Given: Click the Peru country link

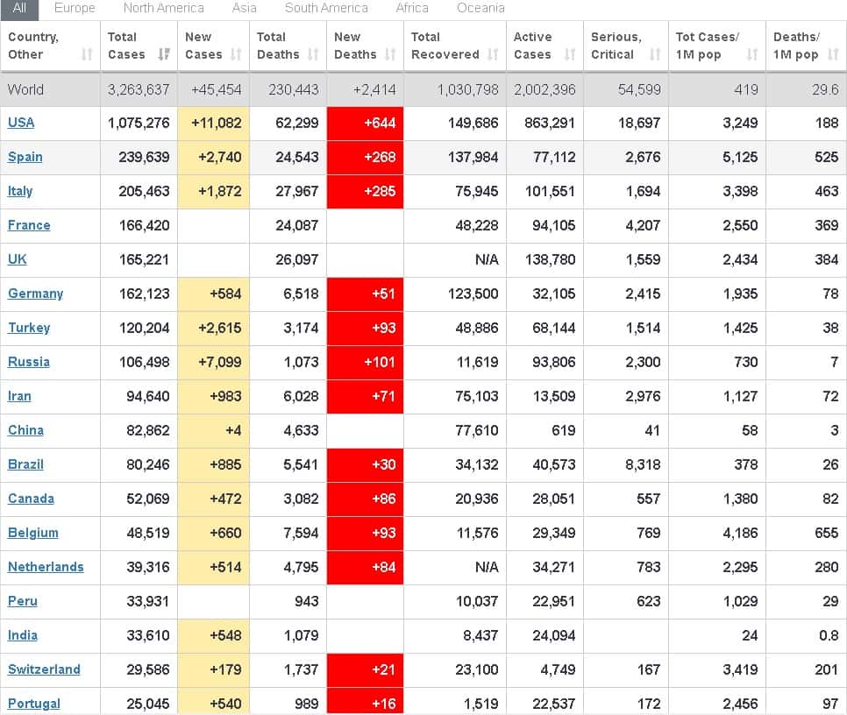Looking at the screenshot, I should pos(22,601).
